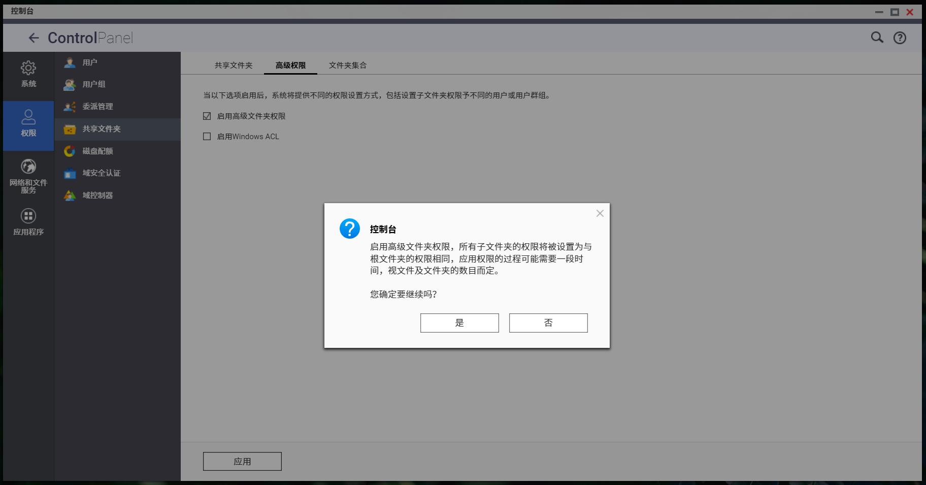The image size is (926, 485).
Task: Switch to the 共享文件夹 tab
Action: 233,65
